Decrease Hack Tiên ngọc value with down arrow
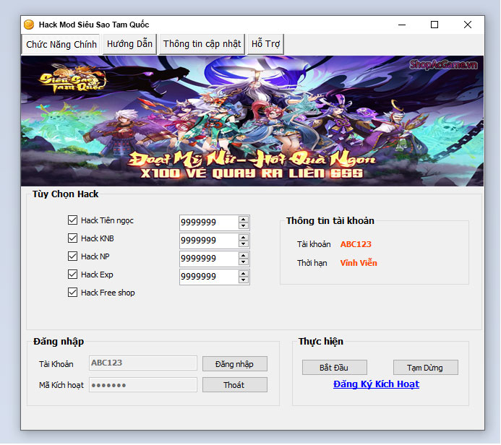 [244, 225]
